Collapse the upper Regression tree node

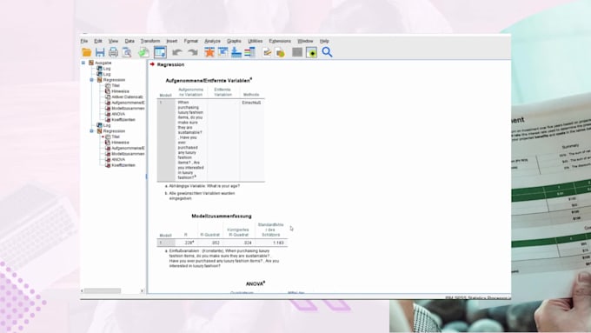(x=91, y=80)
